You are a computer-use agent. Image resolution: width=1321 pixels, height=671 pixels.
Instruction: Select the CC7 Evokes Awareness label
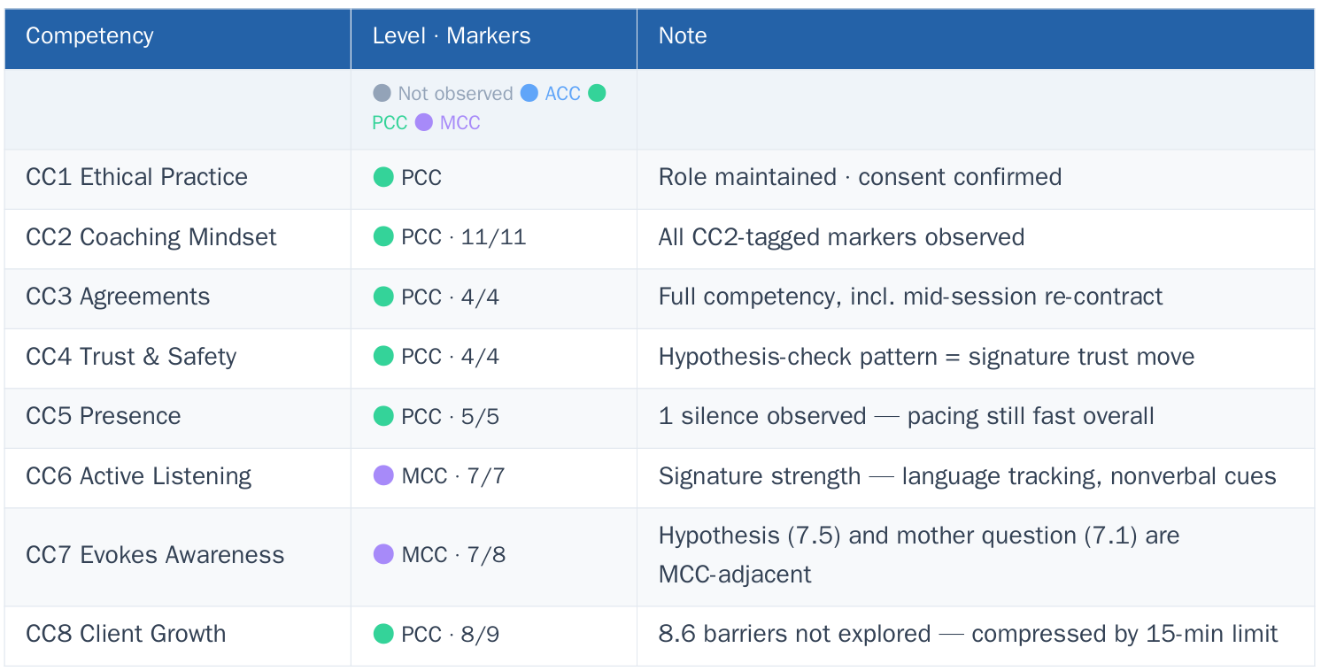(155, 555)
